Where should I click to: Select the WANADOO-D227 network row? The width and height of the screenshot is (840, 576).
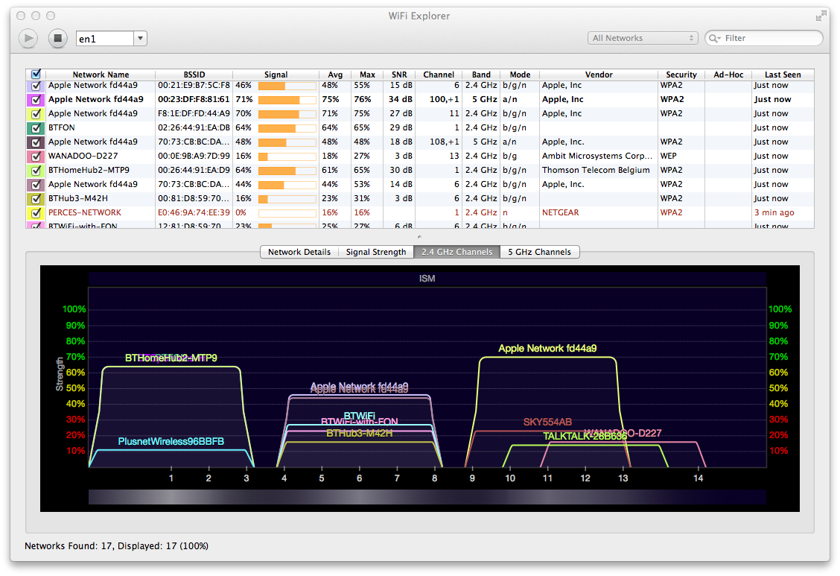click(420, 156)
